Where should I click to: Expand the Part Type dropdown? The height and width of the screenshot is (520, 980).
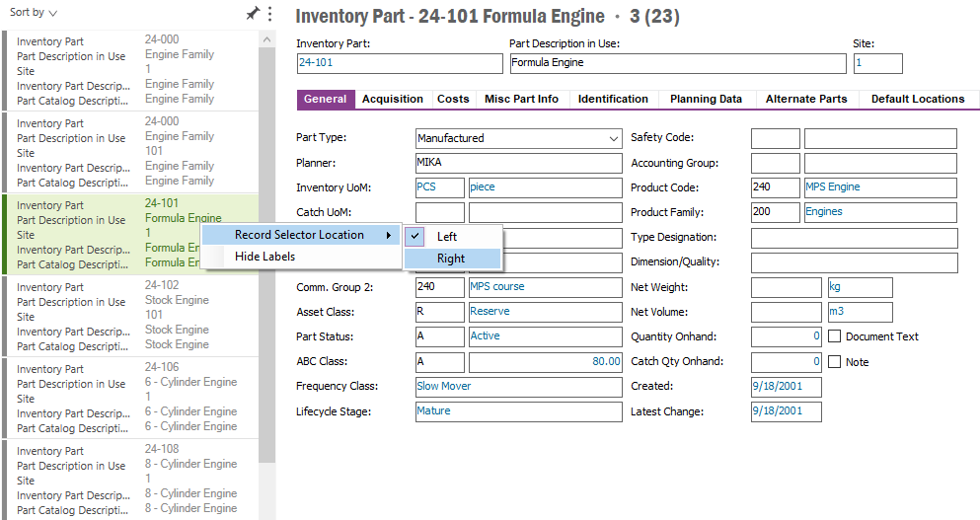point(614,139)
